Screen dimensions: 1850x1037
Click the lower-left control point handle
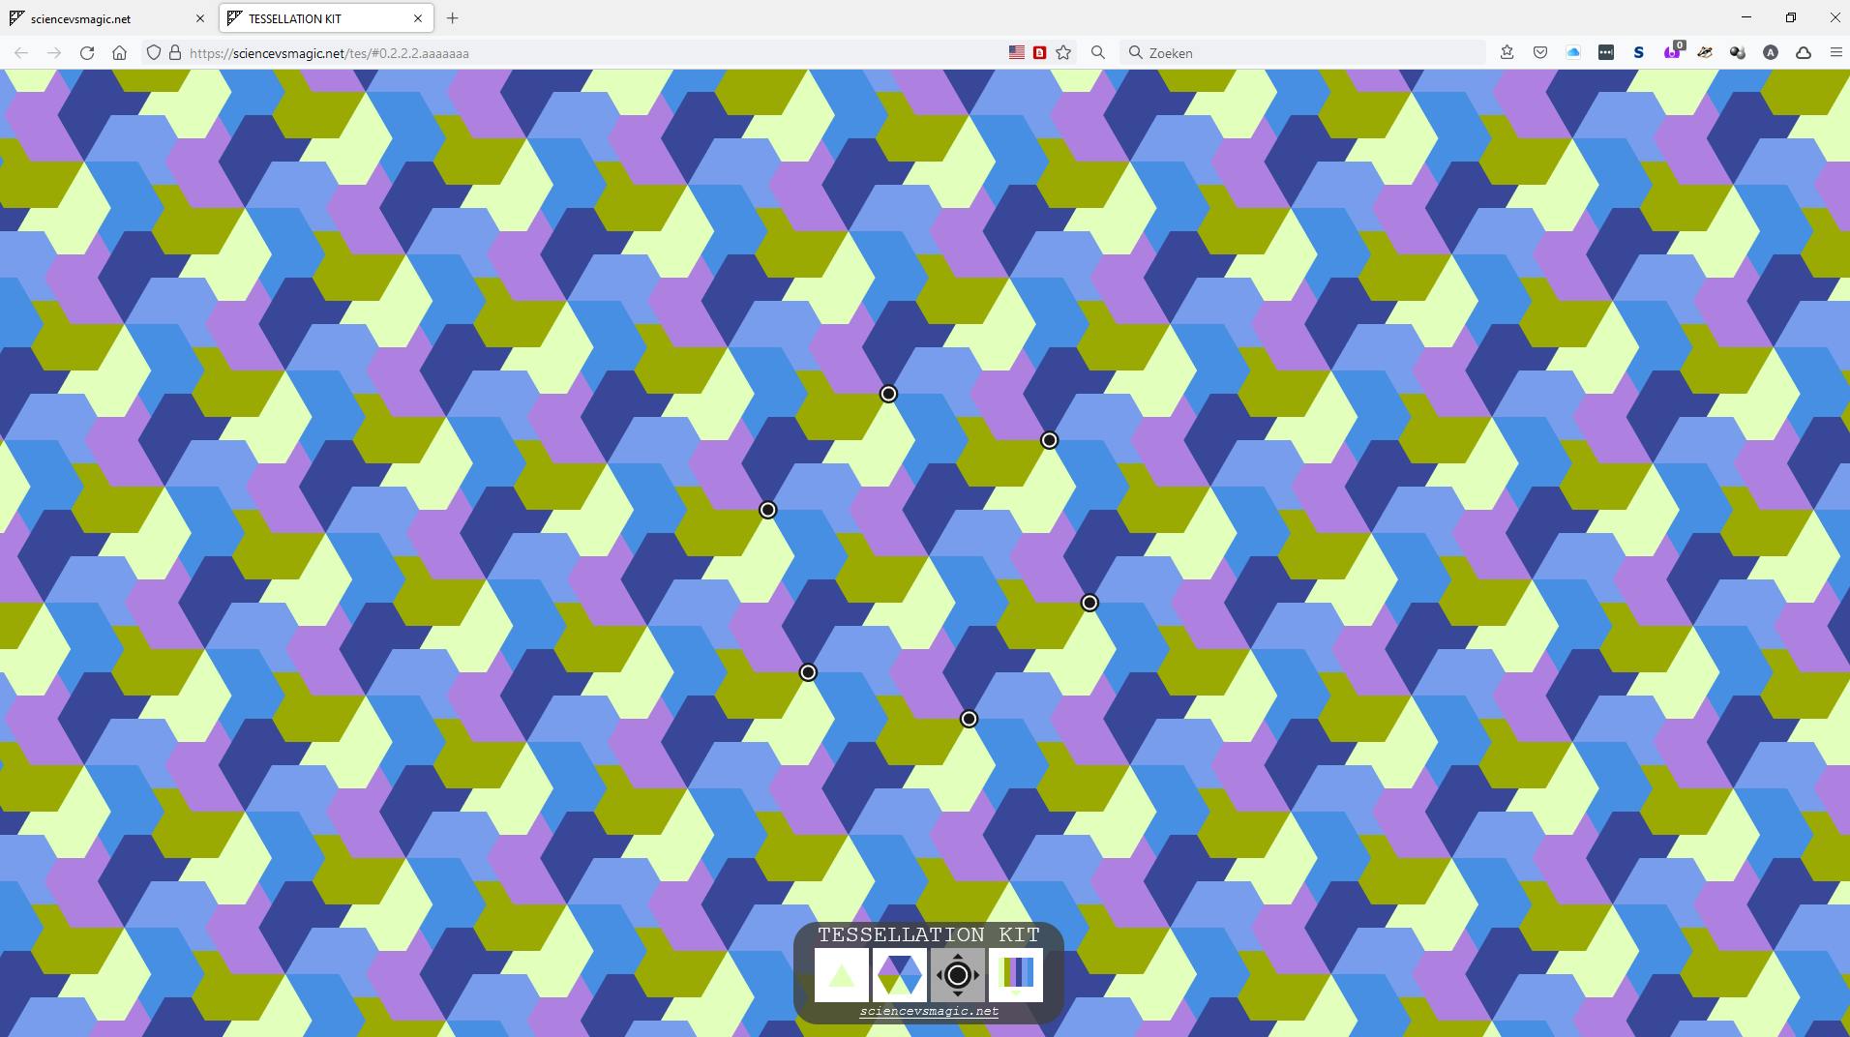(808, 672)
